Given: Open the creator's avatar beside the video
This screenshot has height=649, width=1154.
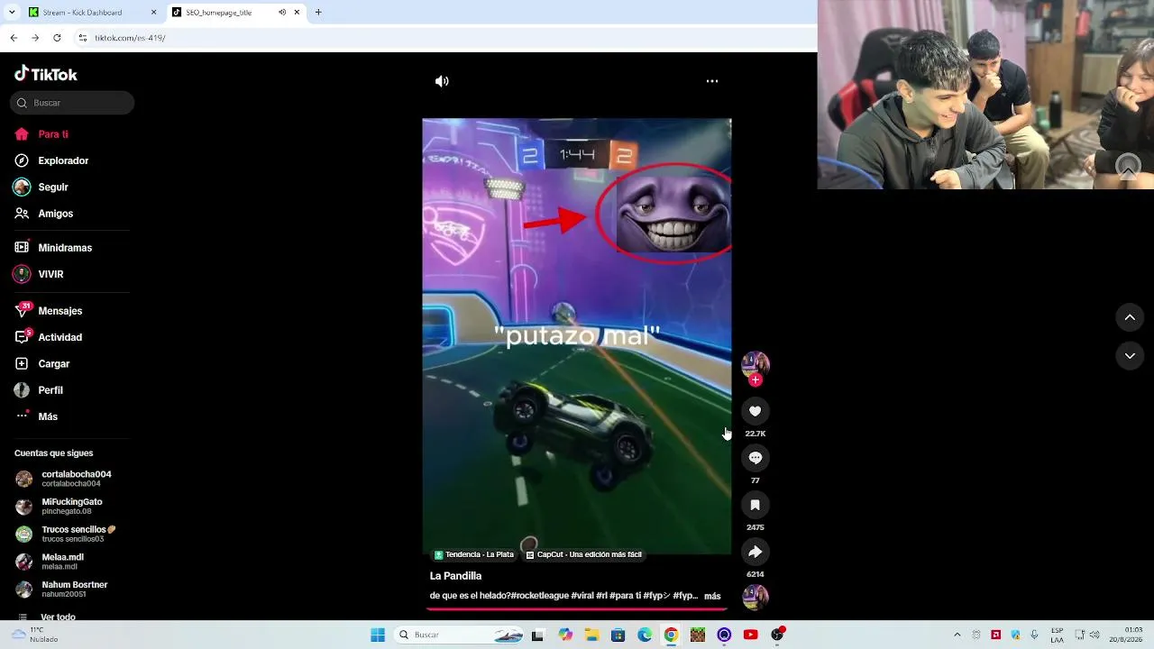Looking at the screenshot, I should 756,364.
